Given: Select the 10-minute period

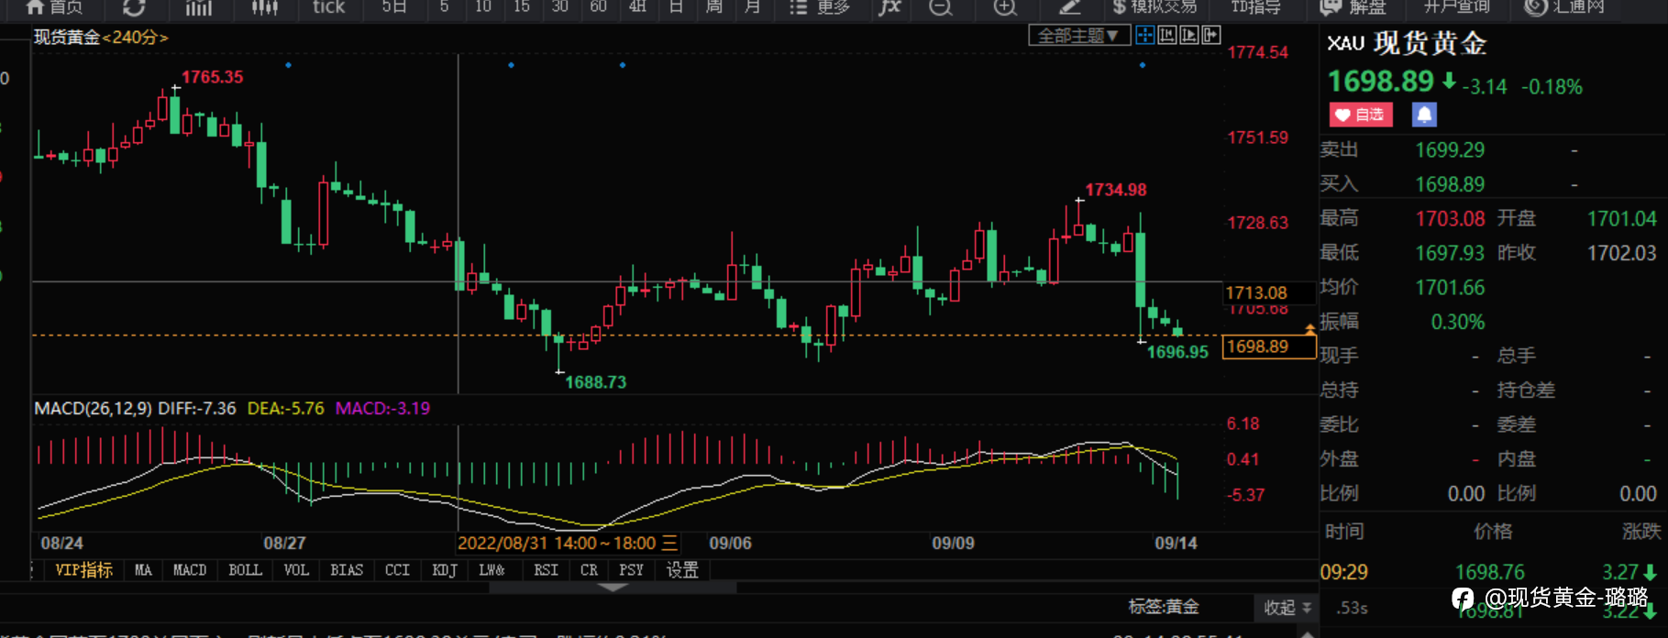Looking at the screenshot, I should [483, 7].
